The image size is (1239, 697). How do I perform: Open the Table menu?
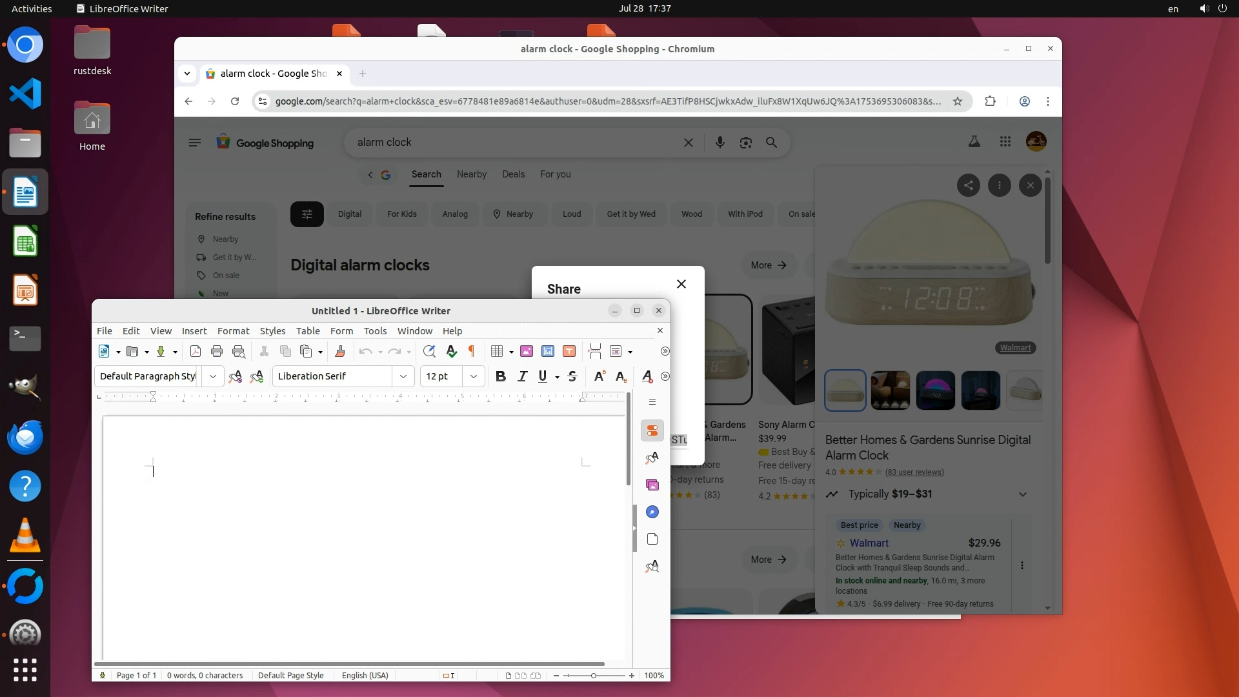[x=308, y=330]
